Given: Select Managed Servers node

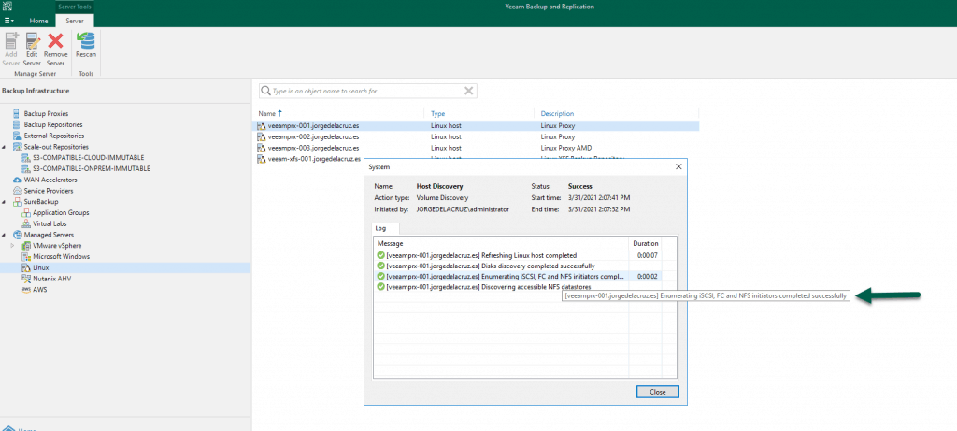Looking at the screenshot, I should click(x=49, y=235).
